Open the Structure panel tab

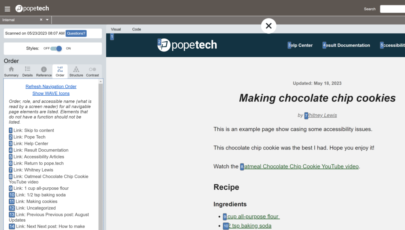[76, 72]
